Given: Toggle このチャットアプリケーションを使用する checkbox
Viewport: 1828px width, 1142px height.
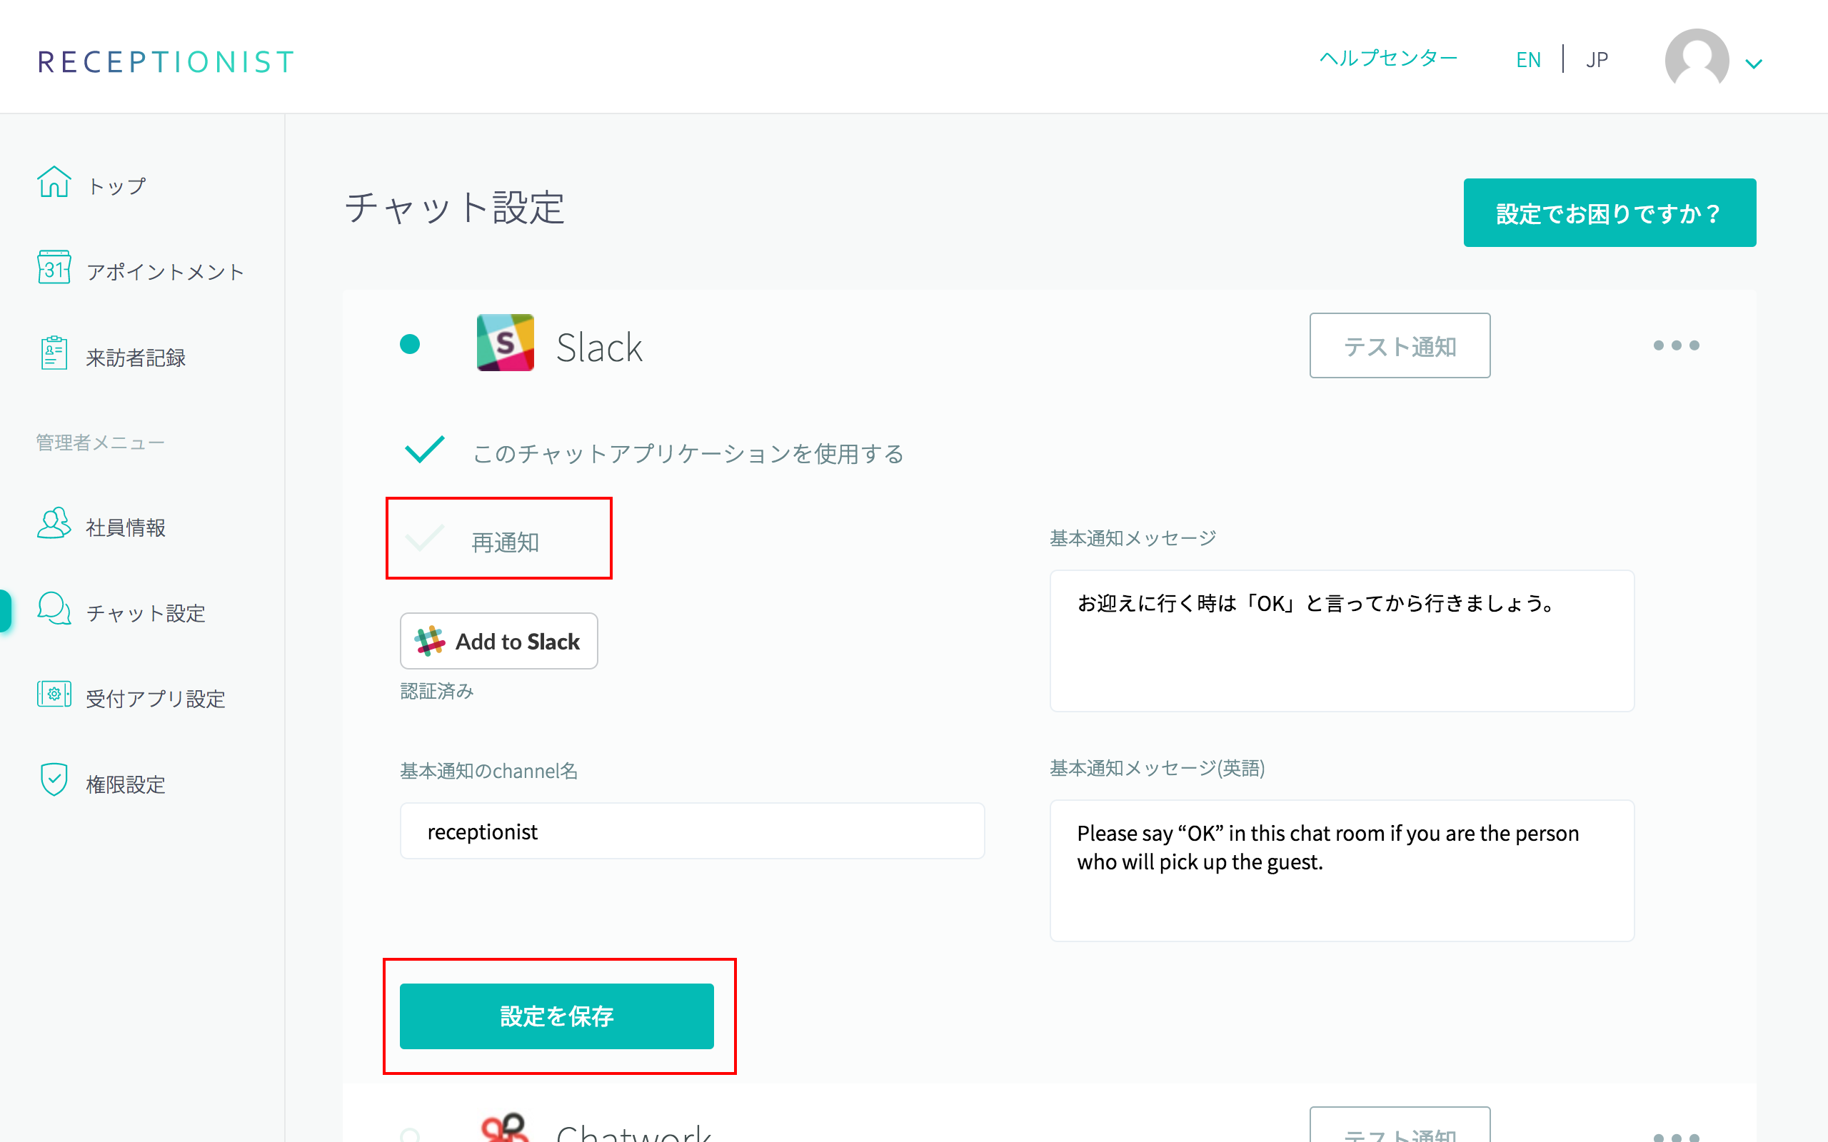Looking at the screenshot, I should pos(425,451).
